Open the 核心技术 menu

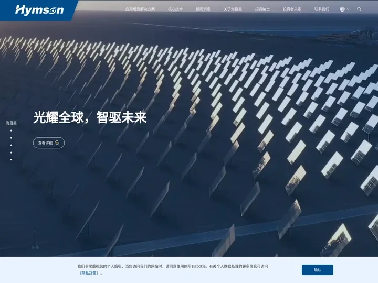click(x=175, y=9)
